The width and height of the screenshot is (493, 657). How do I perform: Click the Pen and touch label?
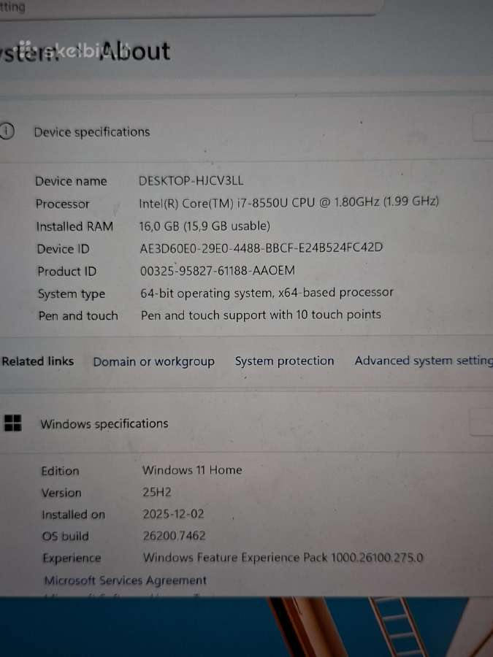tap(78, 316)
